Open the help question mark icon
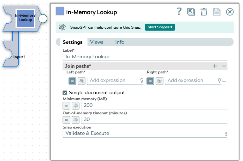 point(179,11)
